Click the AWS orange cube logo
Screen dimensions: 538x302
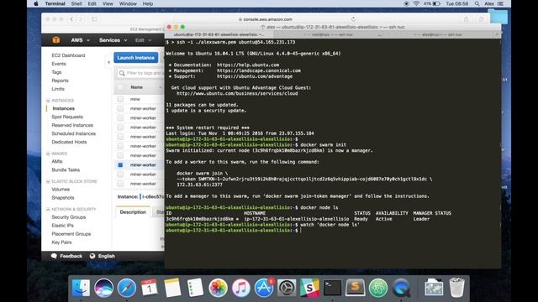[56, 40]
